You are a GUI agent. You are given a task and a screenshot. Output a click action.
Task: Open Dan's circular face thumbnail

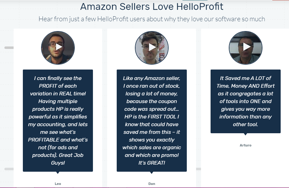152,48
